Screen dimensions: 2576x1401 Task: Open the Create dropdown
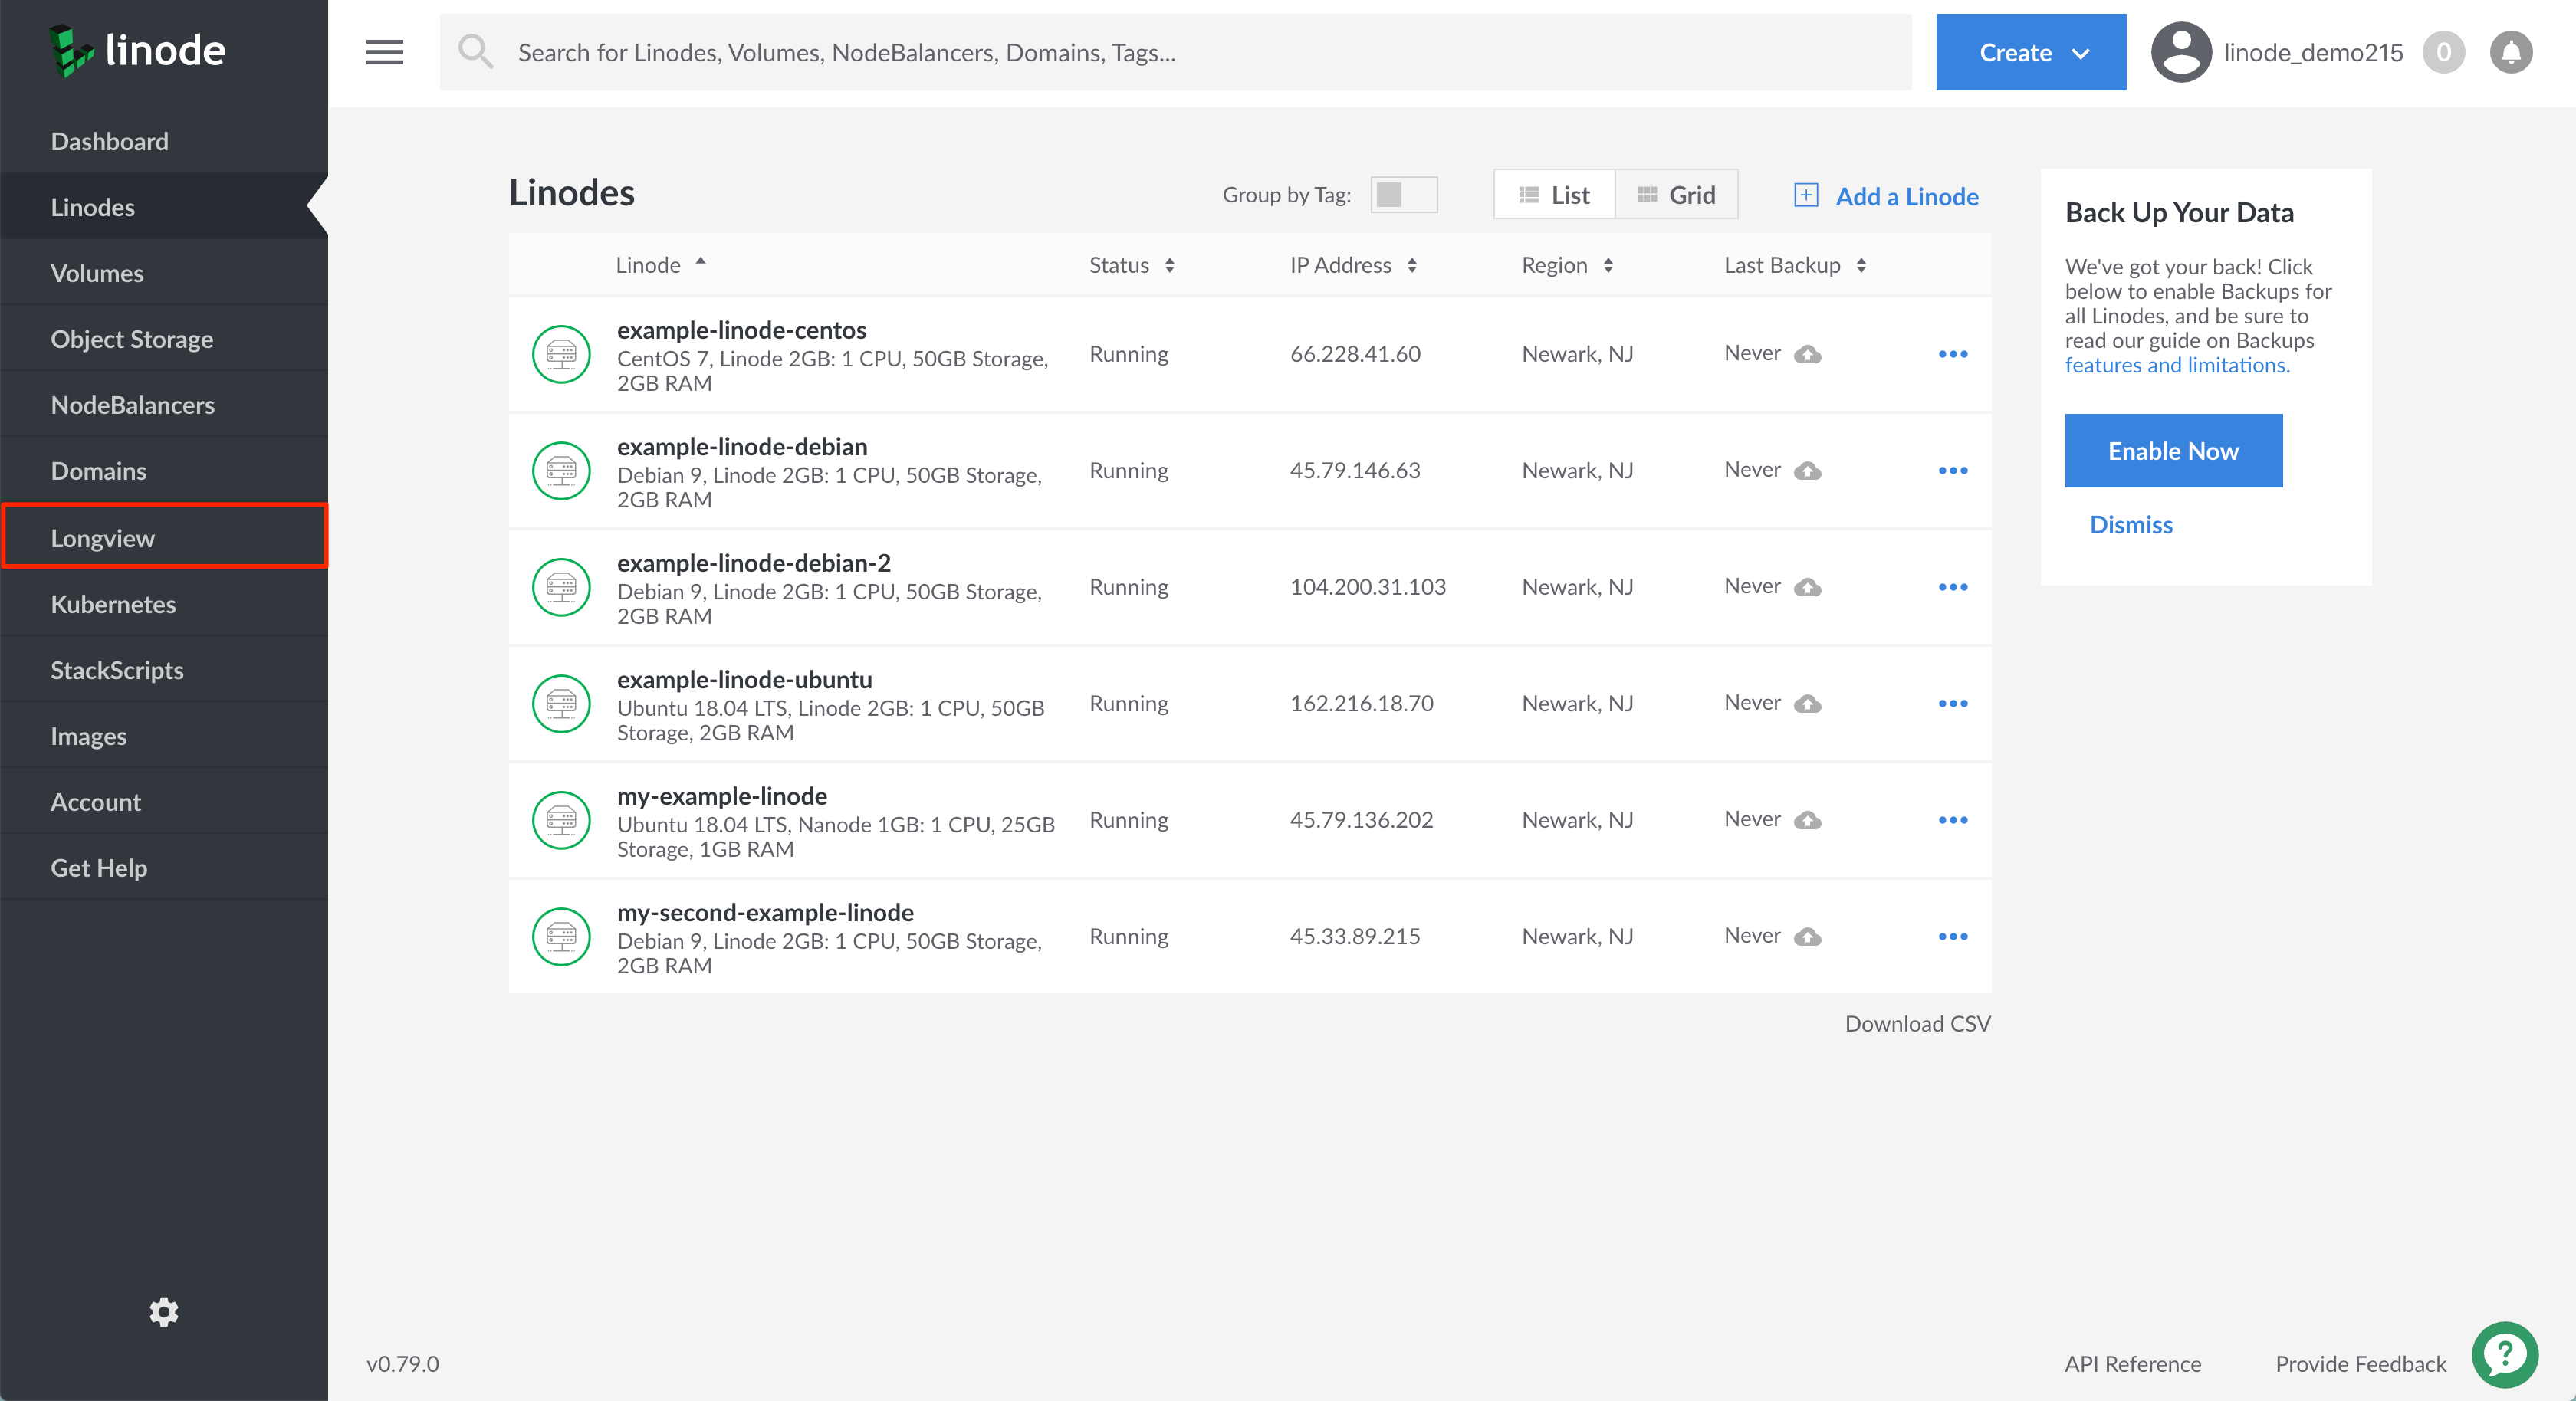coord(2030,52)
